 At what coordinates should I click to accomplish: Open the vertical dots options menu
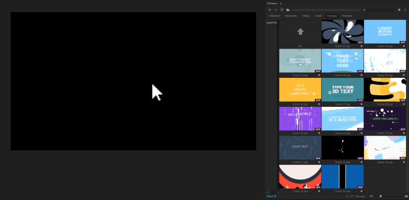coord(405,10)
